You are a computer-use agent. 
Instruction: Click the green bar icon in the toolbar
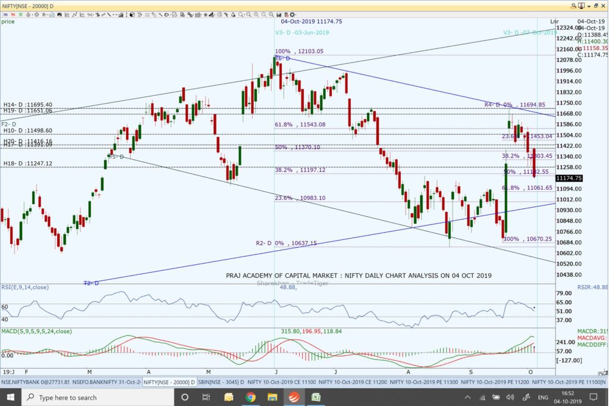pos(20,15)
